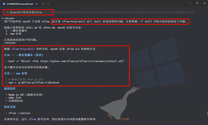The height and width of the screenshot is (125, 208).
Task: Open a new terminal tab
Action: 43,3
